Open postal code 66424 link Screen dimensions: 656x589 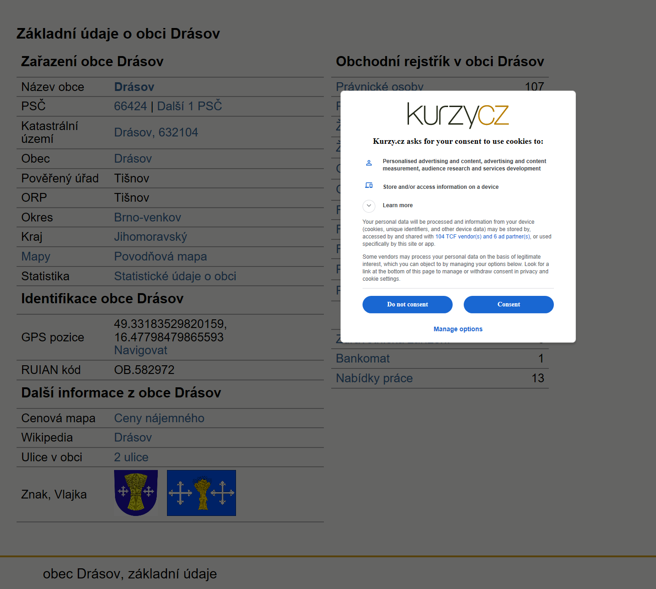pyautogui.click(x=130, y=106)
